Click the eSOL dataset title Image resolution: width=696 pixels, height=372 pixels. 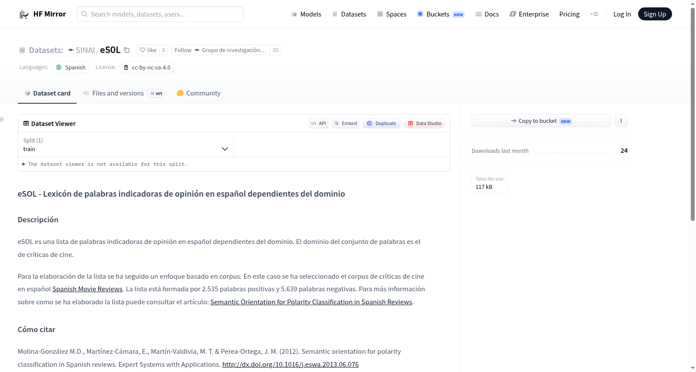(110, 50)
